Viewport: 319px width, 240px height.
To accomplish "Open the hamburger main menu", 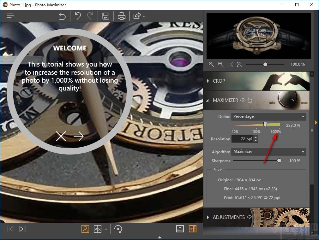I will pos(10,16).
